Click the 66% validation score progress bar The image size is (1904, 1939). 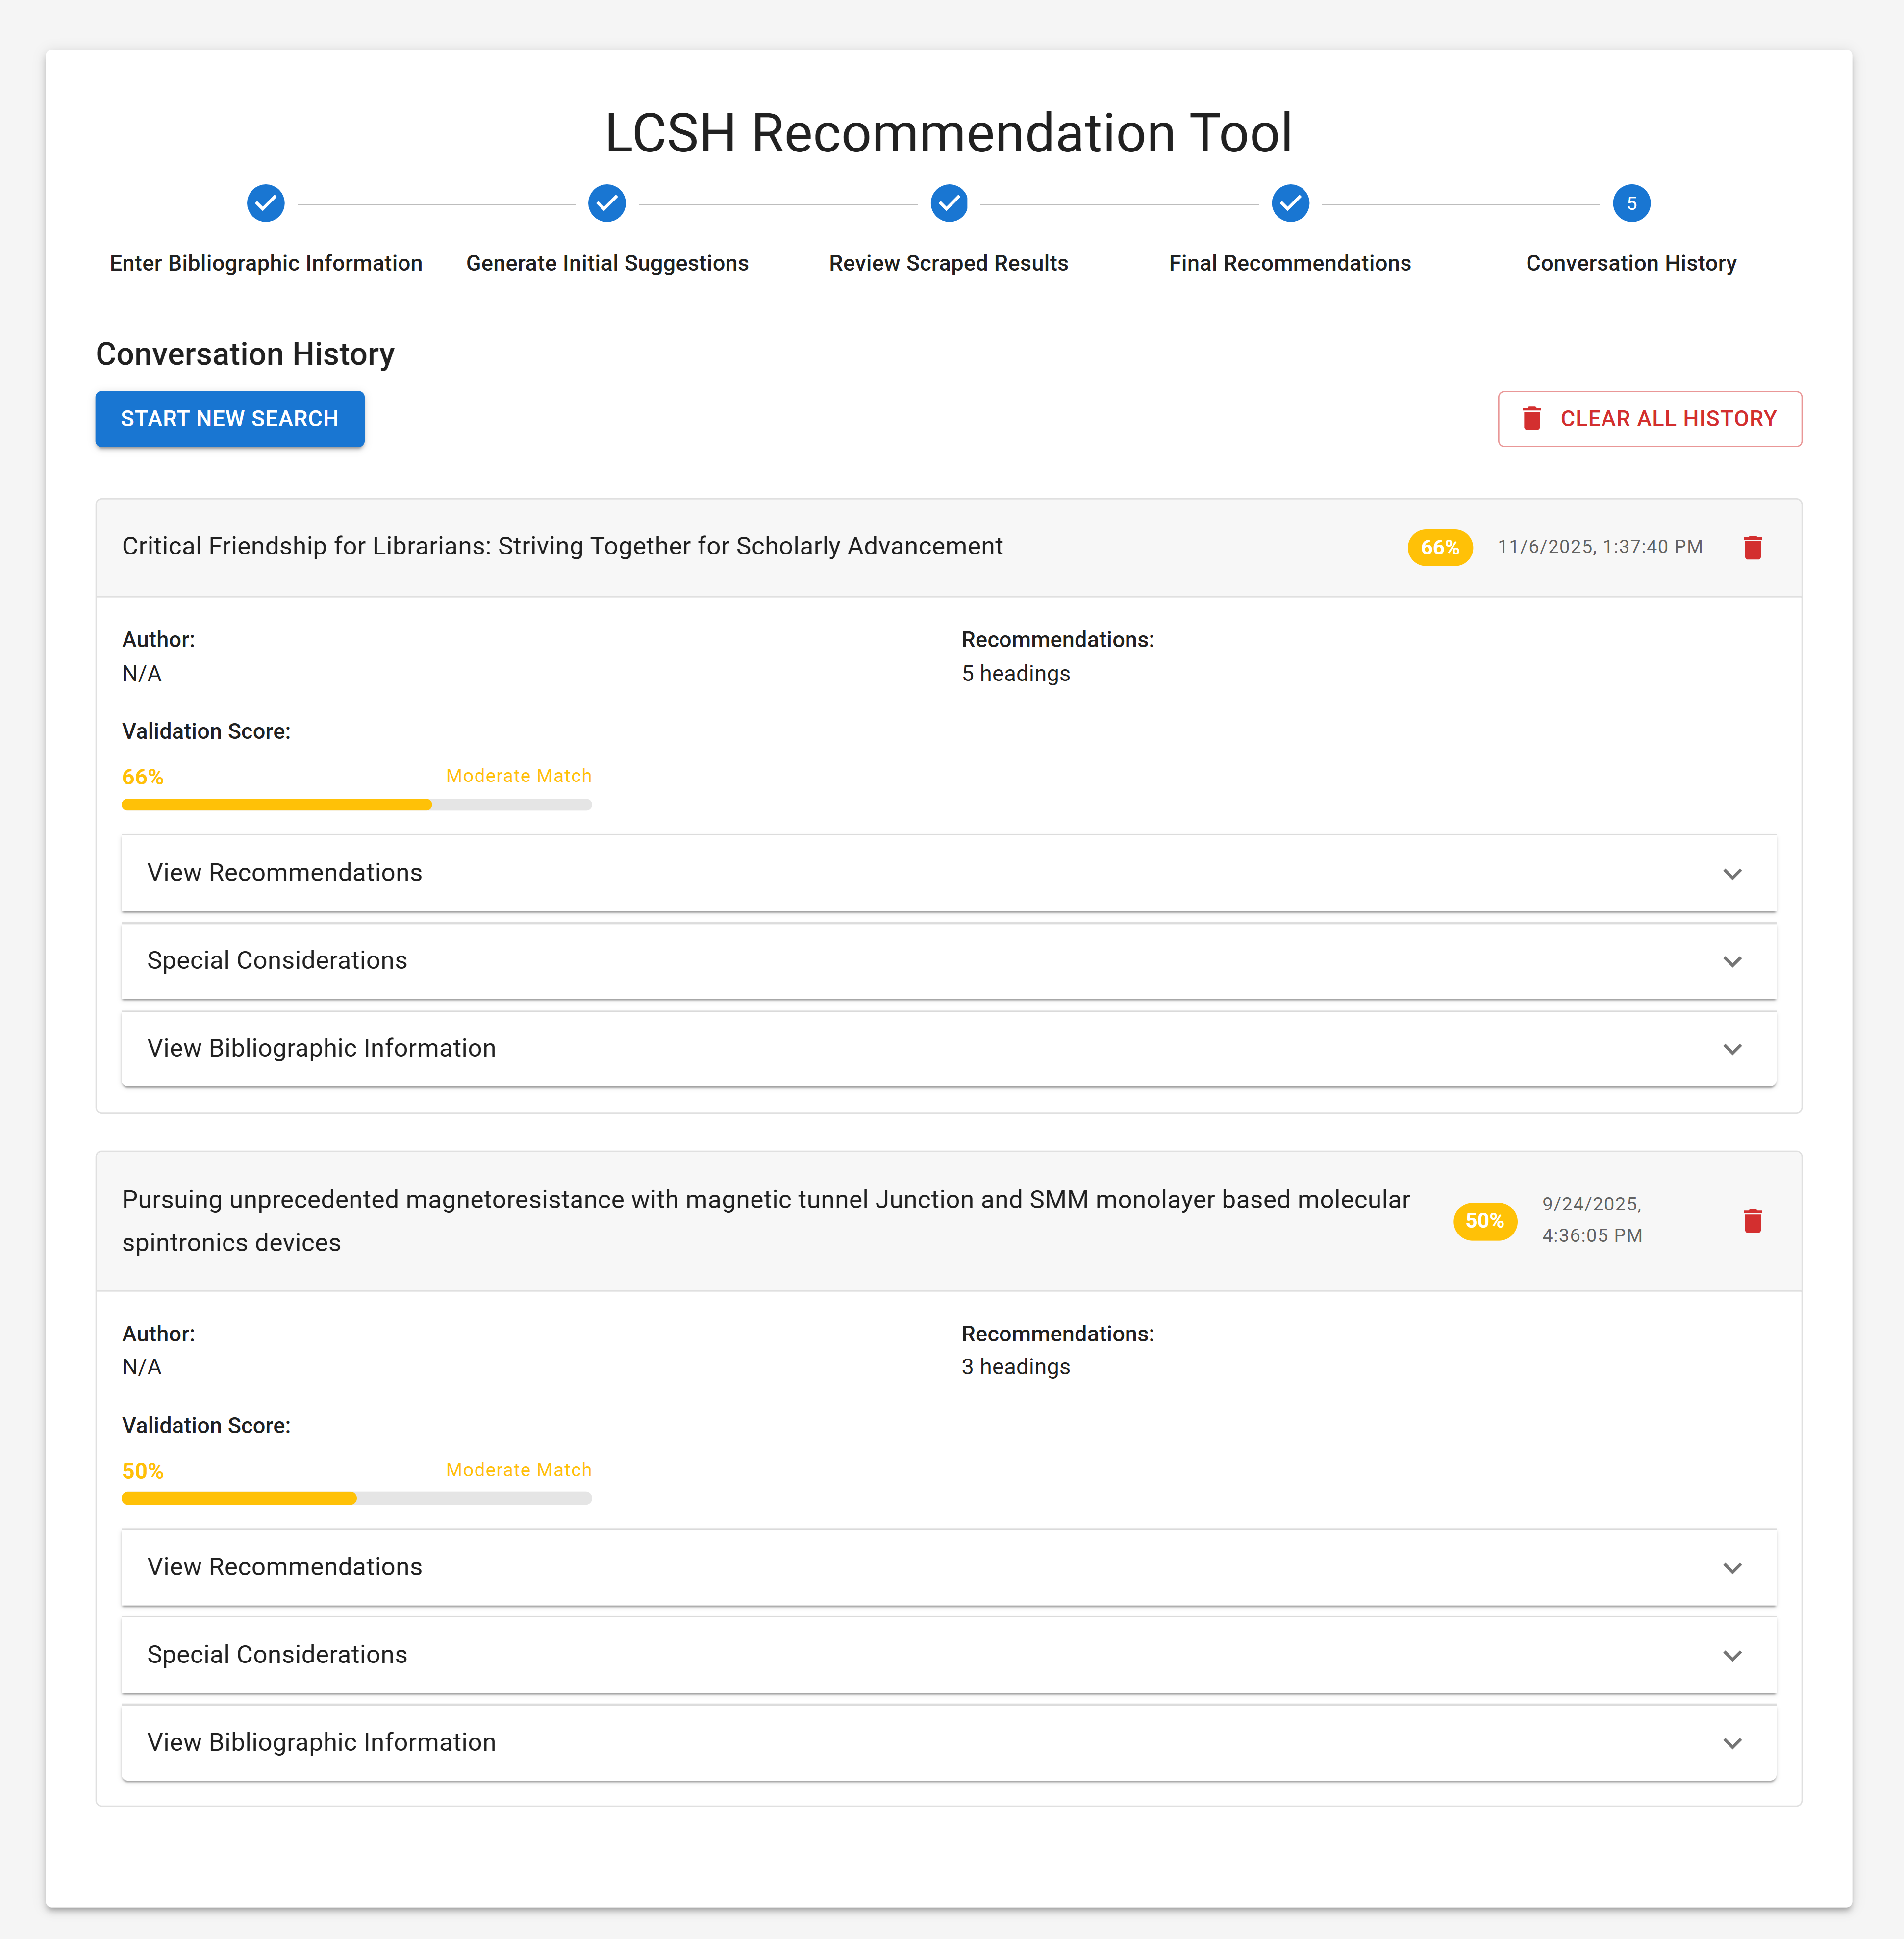point(356,804)
